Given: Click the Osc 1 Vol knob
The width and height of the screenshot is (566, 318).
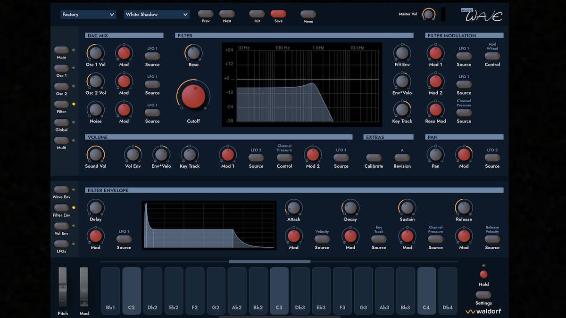Looking at the screenshot, I should coord(95,52).
